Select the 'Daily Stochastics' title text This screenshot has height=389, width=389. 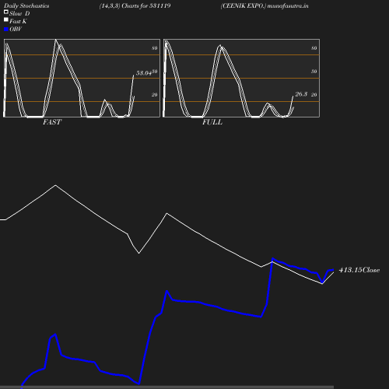tap(26, 6)
